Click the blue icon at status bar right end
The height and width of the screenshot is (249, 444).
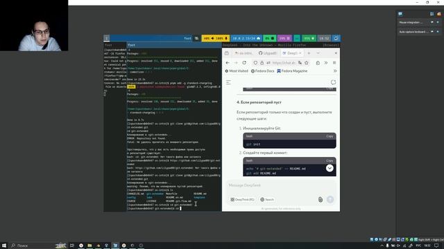[x=336, y=38]
